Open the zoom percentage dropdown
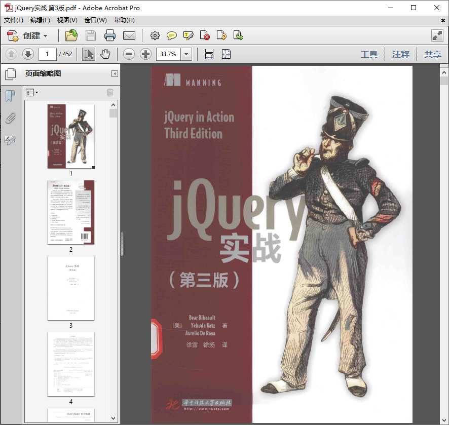 185,54
